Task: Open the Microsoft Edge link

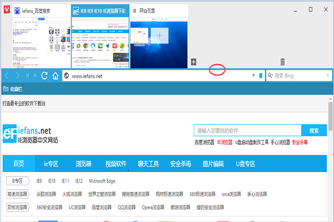Action: click(x=102, y=181)
